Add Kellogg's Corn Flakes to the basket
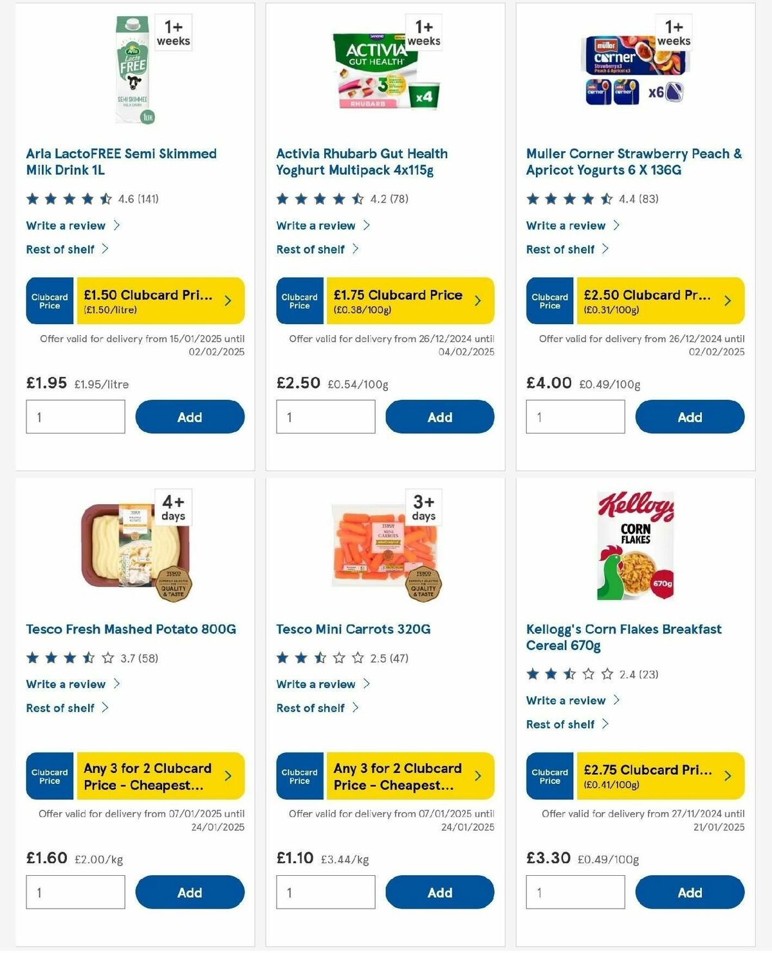The width and height of the screenshot is (772, 953). pos(690,893)
